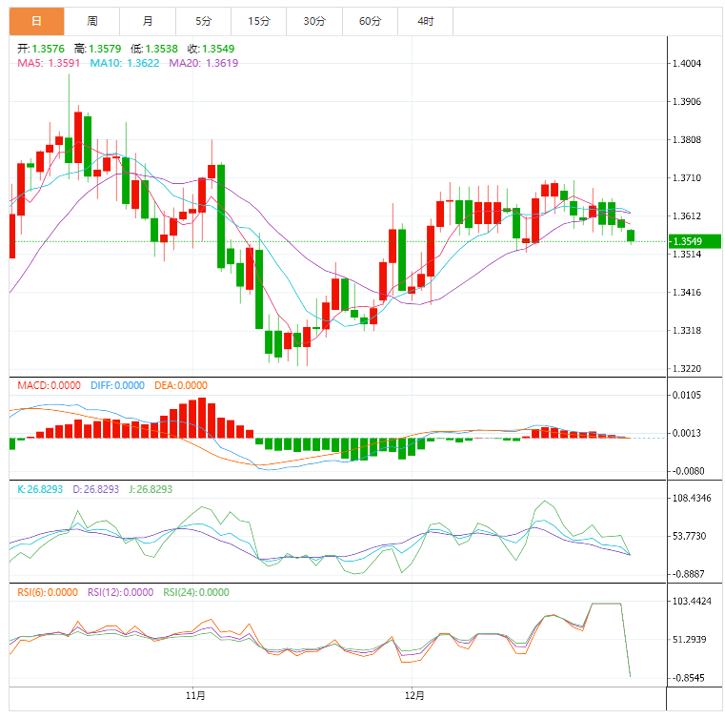This screenshot has height=718, width=725.
Task: Click the last green candlestick at 1.3549
Action: click(x=631, y=236)
